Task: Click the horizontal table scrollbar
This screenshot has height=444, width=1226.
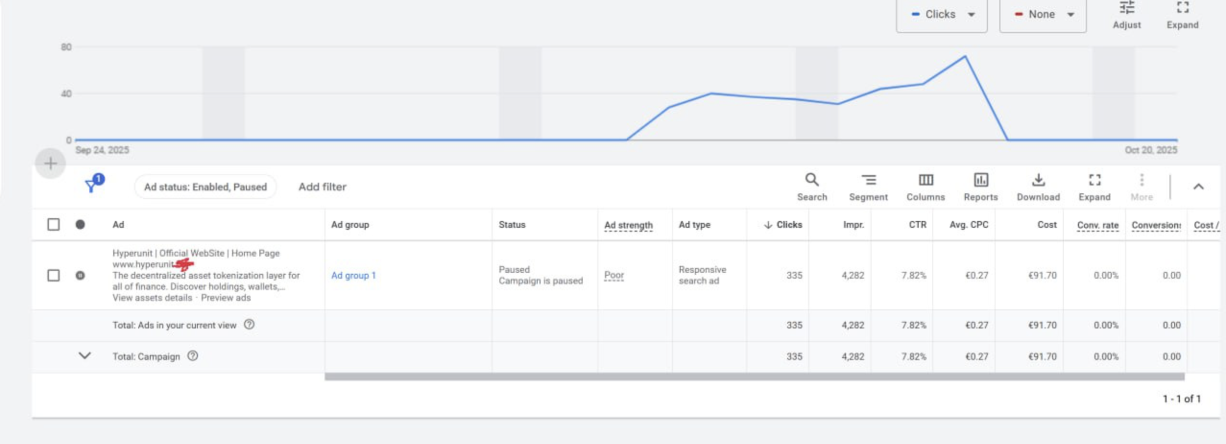Action: [754, 377]
